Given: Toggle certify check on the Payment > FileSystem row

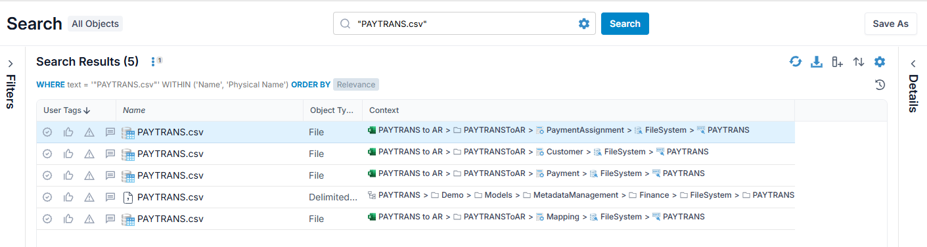Looking at the screenshot, I should (x=47, y=175).
